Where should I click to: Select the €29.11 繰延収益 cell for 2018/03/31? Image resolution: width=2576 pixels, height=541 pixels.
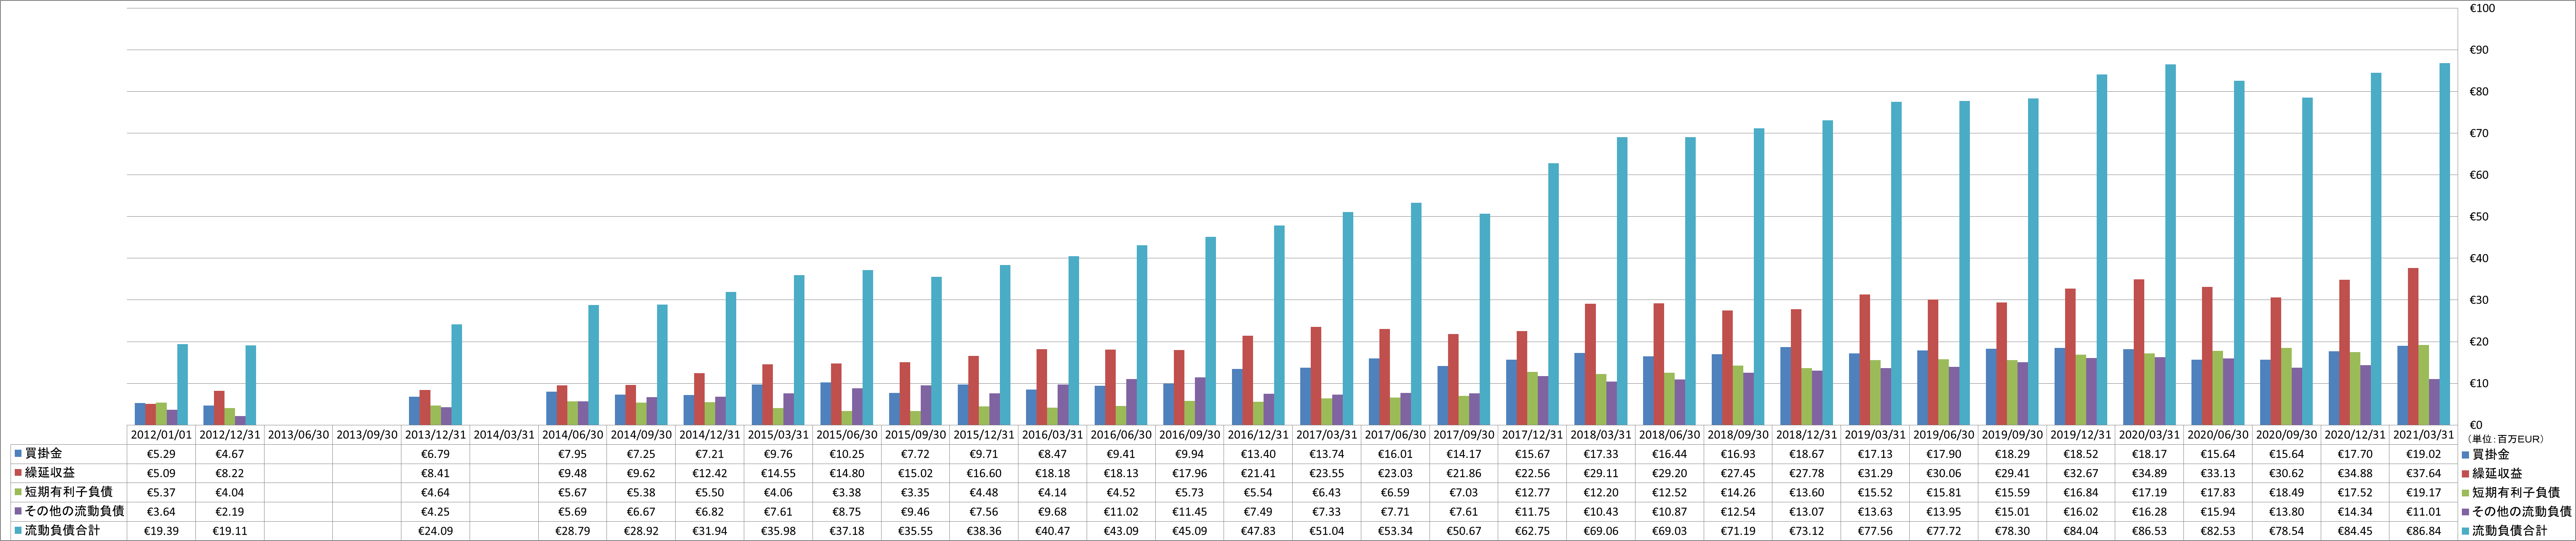click(x=1601, y=474)
